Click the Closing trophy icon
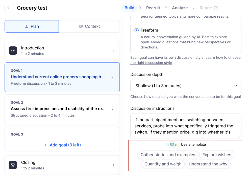This screenshot has width=248, height=179. [13, 165]
